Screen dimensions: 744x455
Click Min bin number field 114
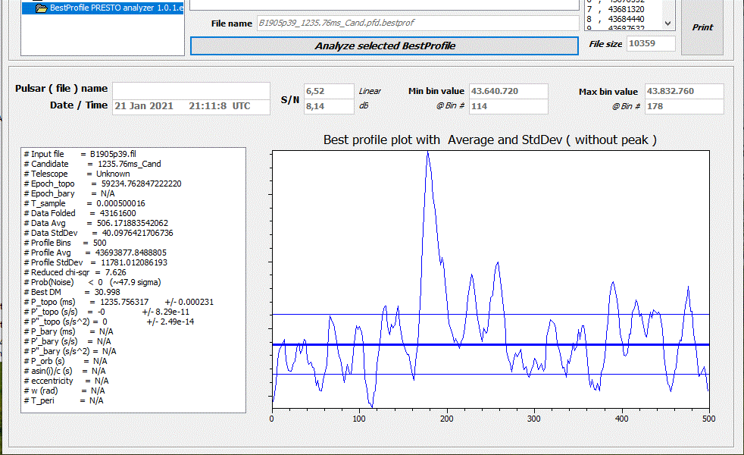click(508, 106)
